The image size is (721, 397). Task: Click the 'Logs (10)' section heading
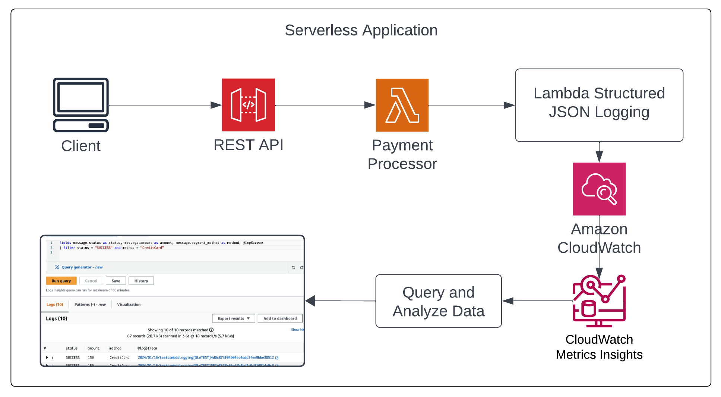coord(57,318)
